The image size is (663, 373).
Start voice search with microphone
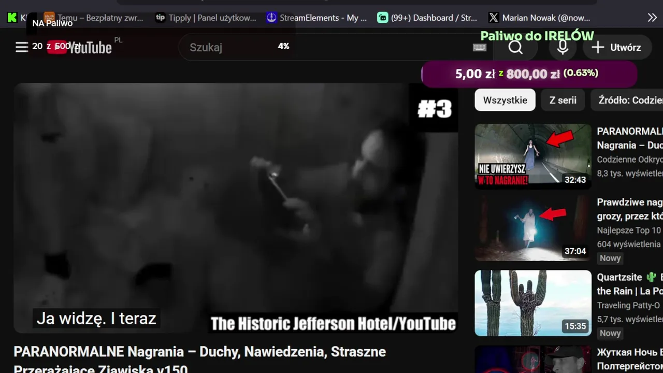pos(563,47)
